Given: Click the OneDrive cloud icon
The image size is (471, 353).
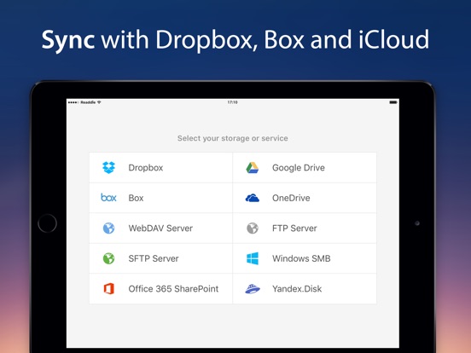Looking at the screenshot, I should point(253,198).
